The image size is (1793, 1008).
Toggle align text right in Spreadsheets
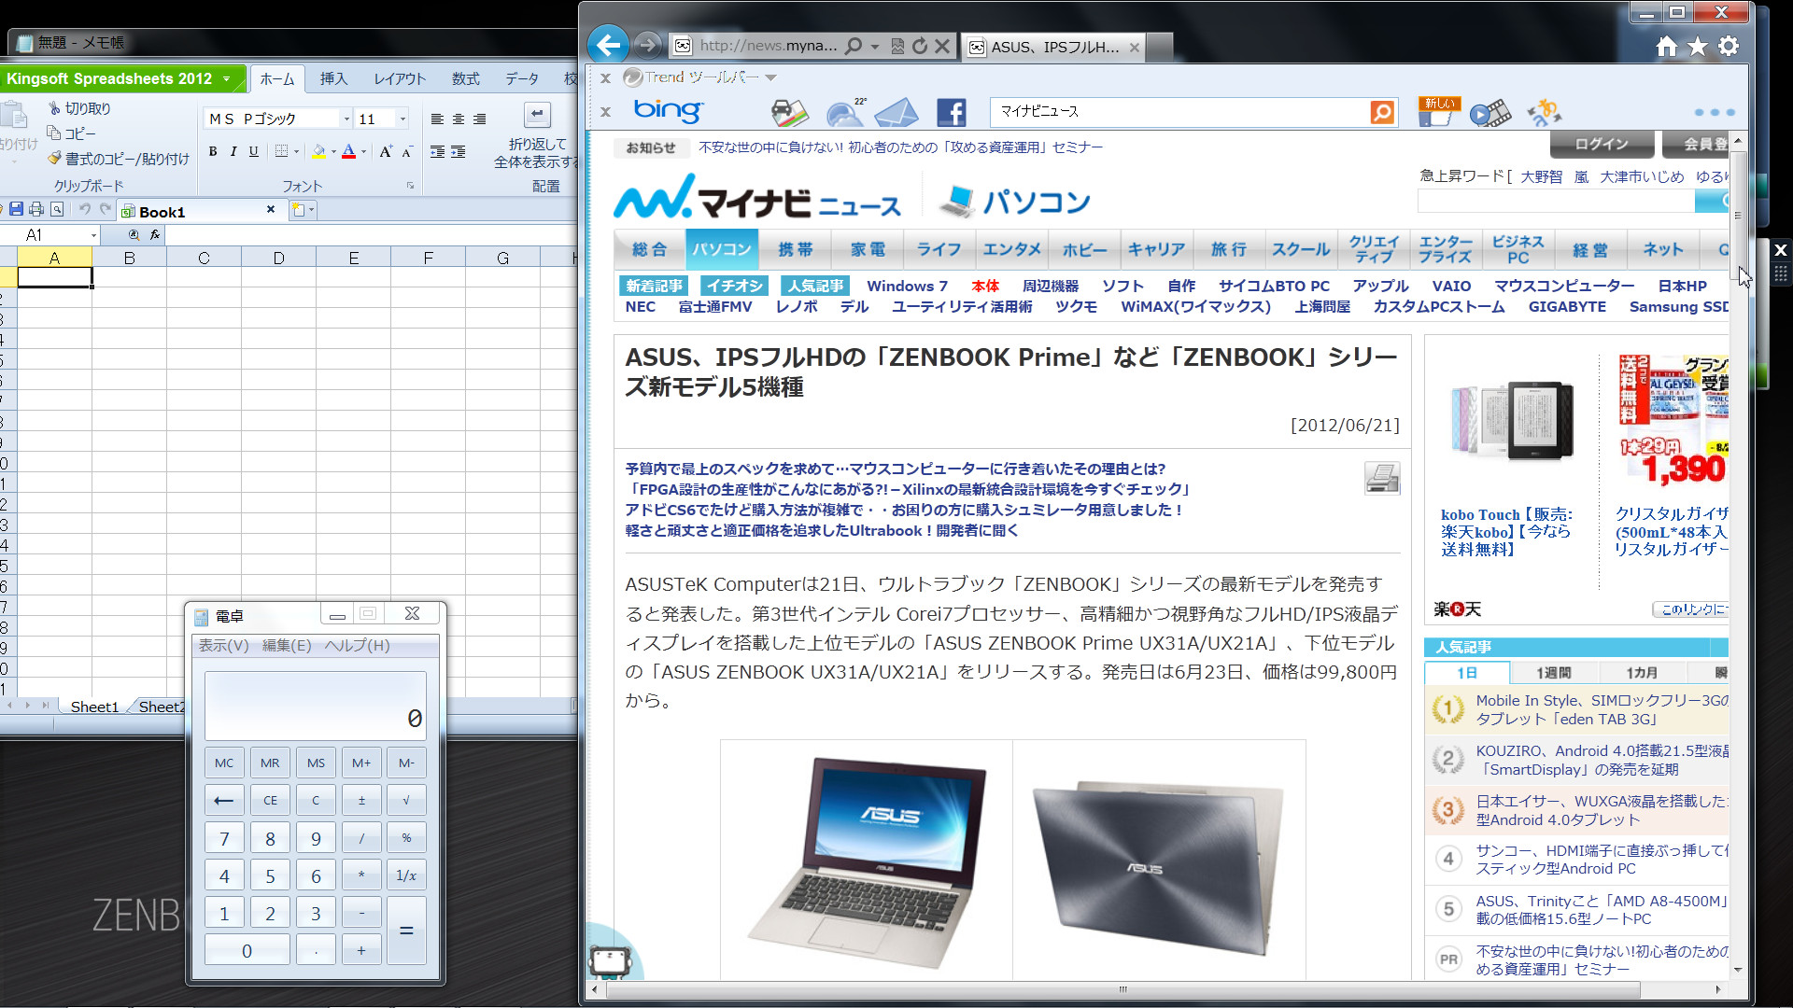tap(480, 119)
